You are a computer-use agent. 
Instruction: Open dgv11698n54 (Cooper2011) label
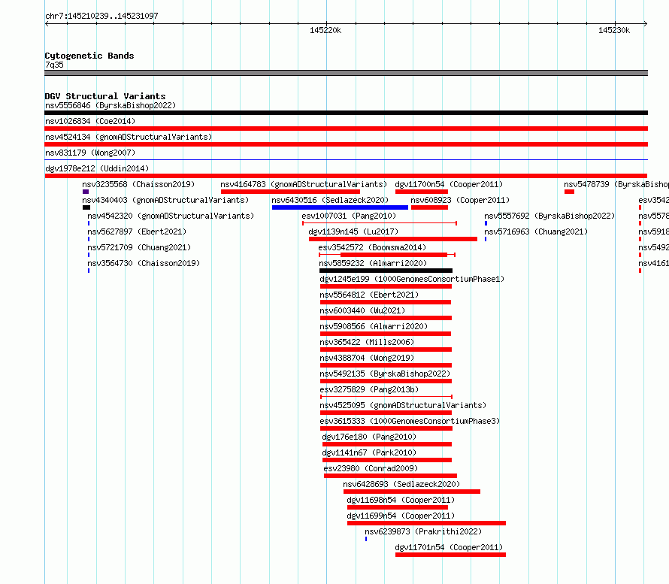pos(401,500)
